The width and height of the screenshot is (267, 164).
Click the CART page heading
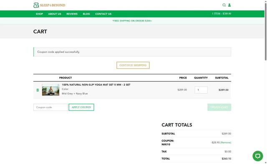(40, 32)
